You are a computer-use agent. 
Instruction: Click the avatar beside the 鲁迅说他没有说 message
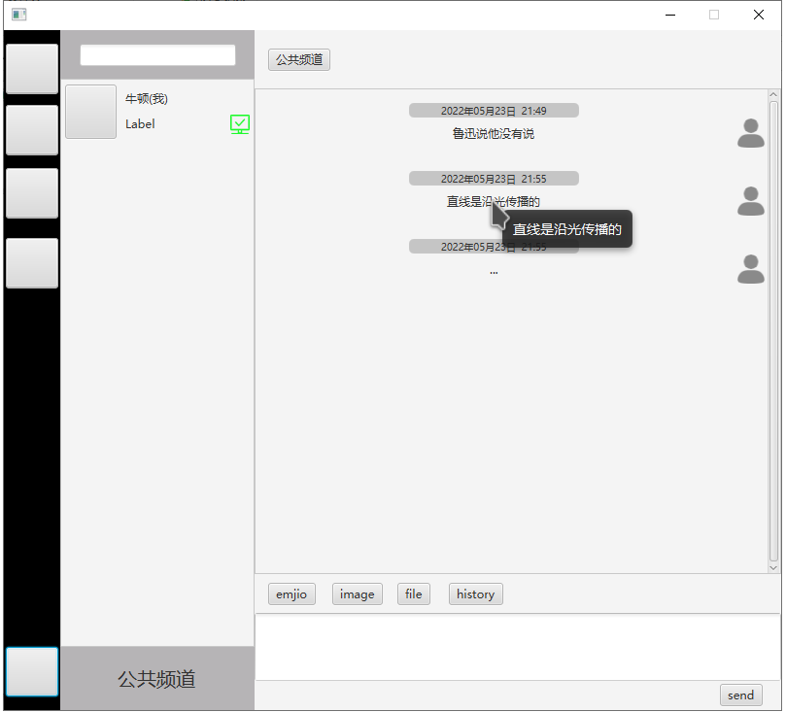pyautogui.click(x=750, y=133)
